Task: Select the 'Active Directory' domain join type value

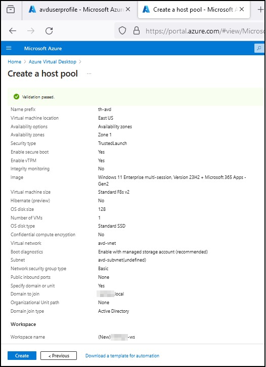Action: (x=113, y=311)
